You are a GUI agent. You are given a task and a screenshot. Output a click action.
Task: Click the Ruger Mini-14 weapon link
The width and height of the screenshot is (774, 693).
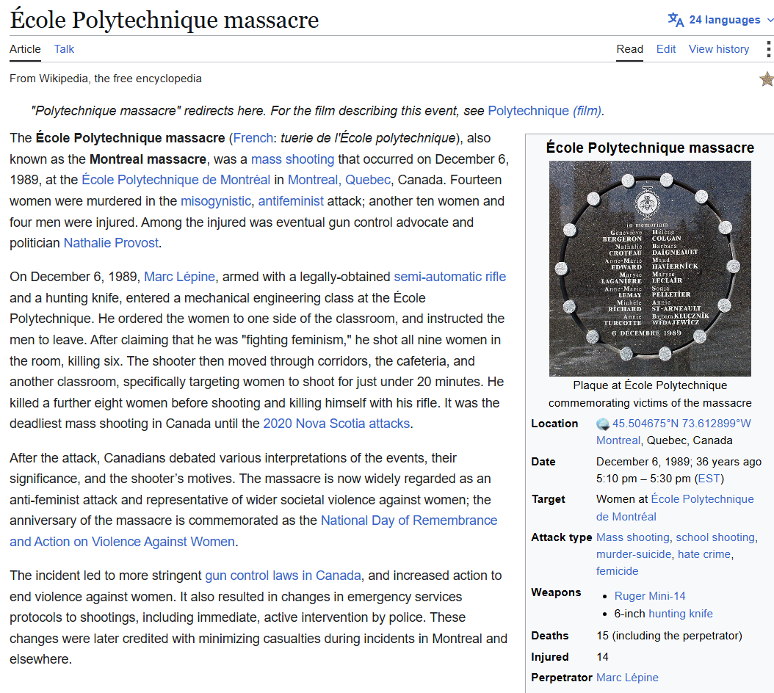650,596
